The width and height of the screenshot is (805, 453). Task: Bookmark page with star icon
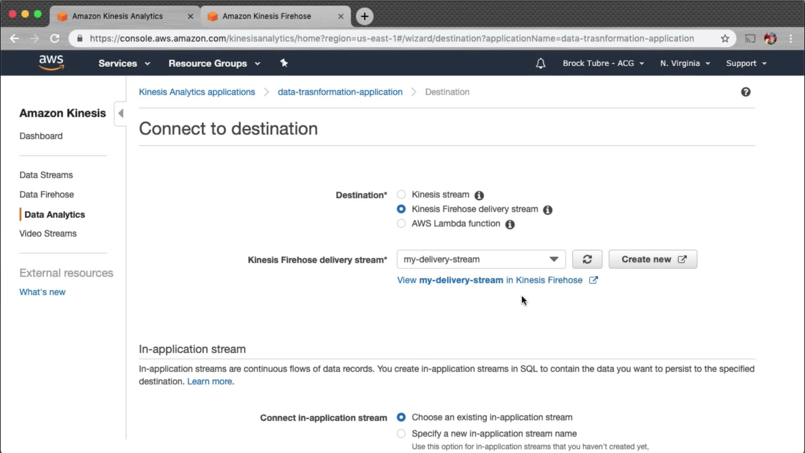click(725, 39)
